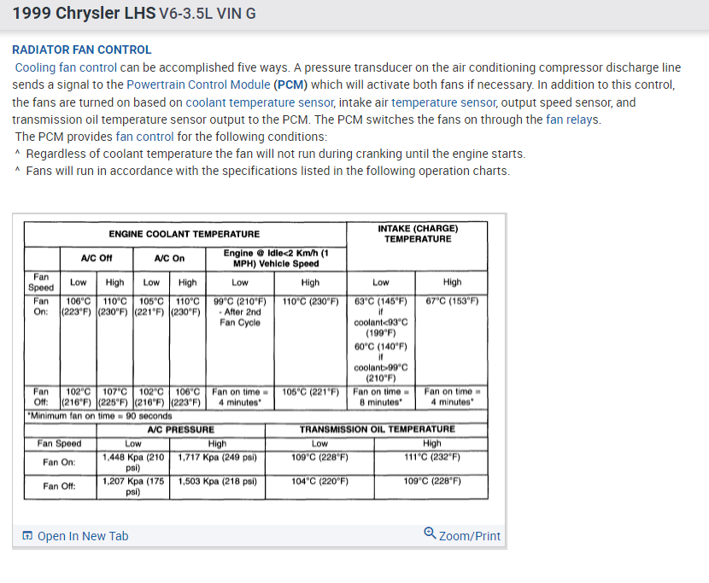
Task: Click the A/C On column header
Action: click(x=169, y=259)
